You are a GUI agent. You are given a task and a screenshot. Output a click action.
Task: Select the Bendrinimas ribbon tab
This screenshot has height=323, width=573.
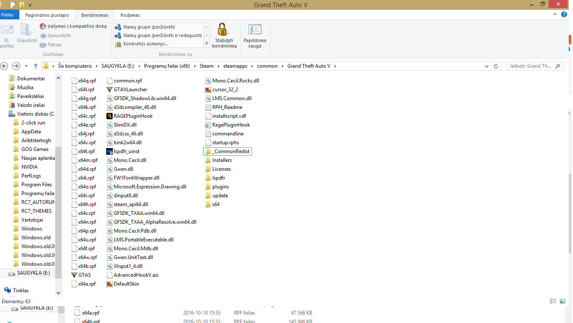[x=95, y=15]
